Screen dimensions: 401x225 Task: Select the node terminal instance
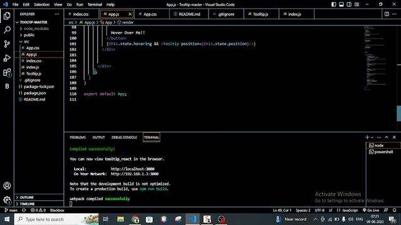click(x=383, y=146)
